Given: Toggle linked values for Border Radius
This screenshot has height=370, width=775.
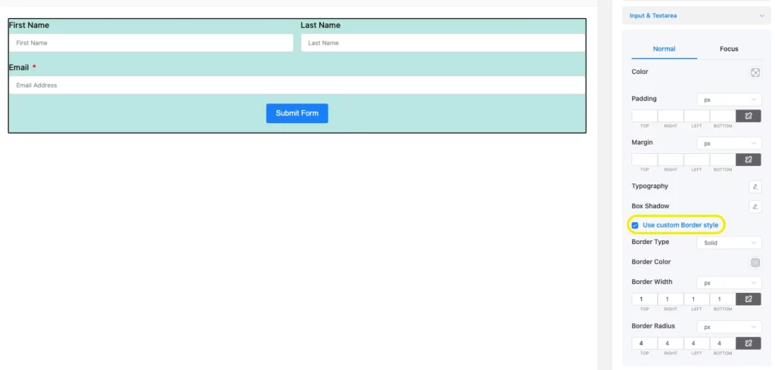Looking at the screenshot, I should coord(749,343).
